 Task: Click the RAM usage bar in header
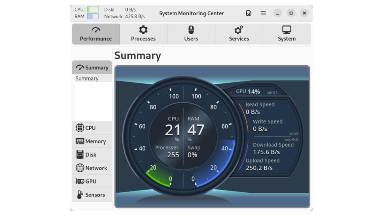click(93, 16)
